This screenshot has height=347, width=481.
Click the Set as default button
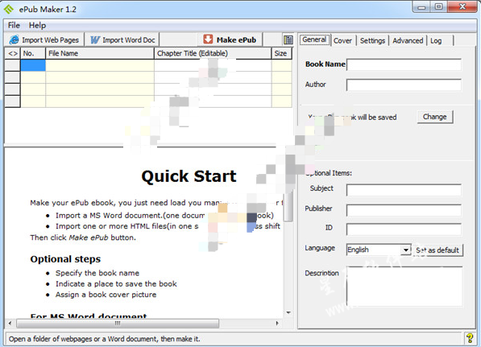coord(437,250)
